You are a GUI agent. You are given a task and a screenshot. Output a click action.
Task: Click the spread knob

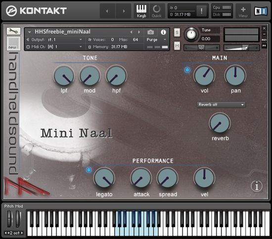pyautogui.click(x=167, y=178)
